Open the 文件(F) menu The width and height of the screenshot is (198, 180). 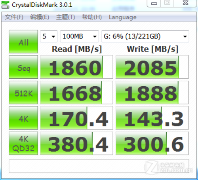point(14,17)
